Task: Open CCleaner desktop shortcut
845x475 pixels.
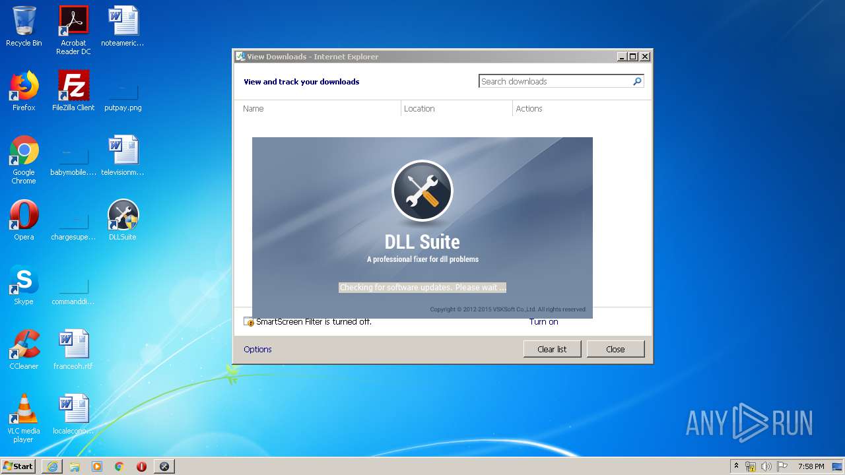Action: [24, 350]
